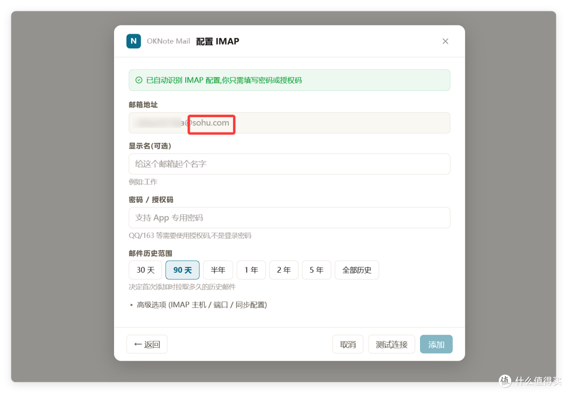Image resolution: width=567 pixels, height=393 pixels.
Task: Pick the 5 年 history option
Action: (317, 270)
